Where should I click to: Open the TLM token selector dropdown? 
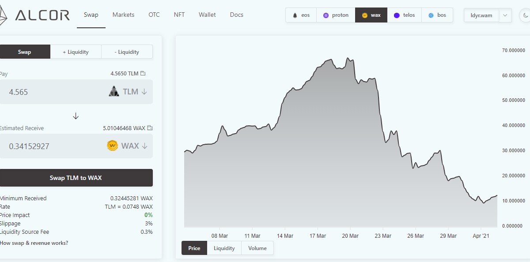[135, 92]
